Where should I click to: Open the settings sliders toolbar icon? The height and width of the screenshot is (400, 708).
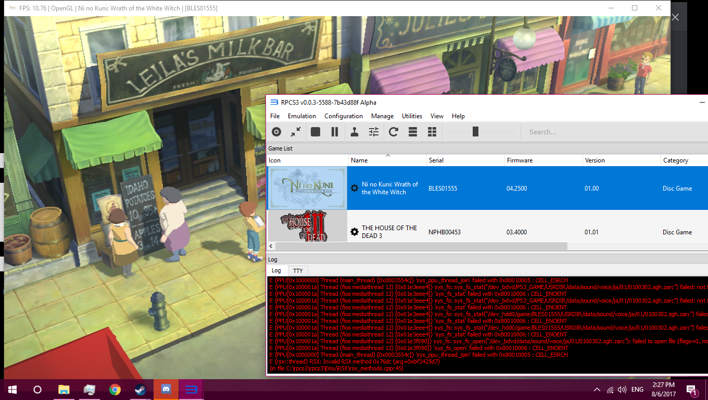tap(374, 132)
